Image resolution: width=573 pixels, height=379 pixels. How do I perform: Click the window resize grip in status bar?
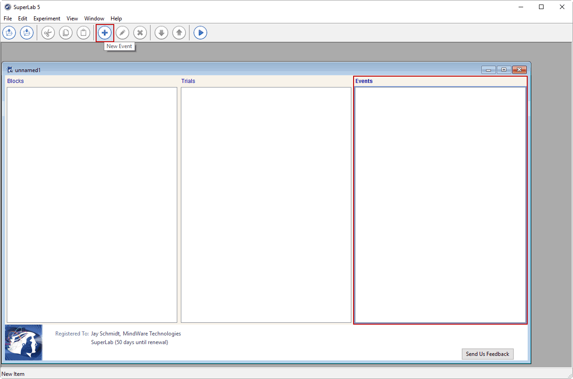(569, 375)
